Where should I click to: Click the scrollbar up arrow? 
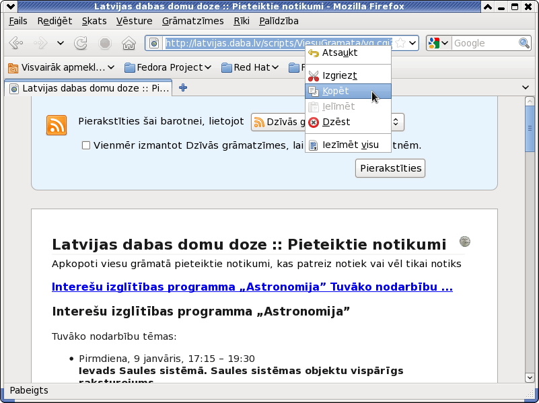point(530,102)
